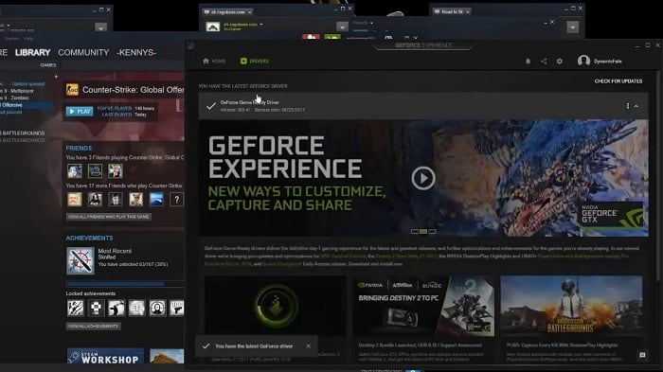Click CHECK FOR UPDATES
The image size is (663, 372).
pos(618,81)
